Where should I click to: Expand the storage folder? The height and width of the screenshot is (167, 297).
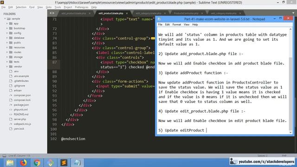coord(7,57)
